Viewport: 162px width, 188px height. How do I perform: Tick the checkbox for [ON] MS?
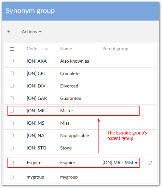pyautogui.click(x=12, y=123)
